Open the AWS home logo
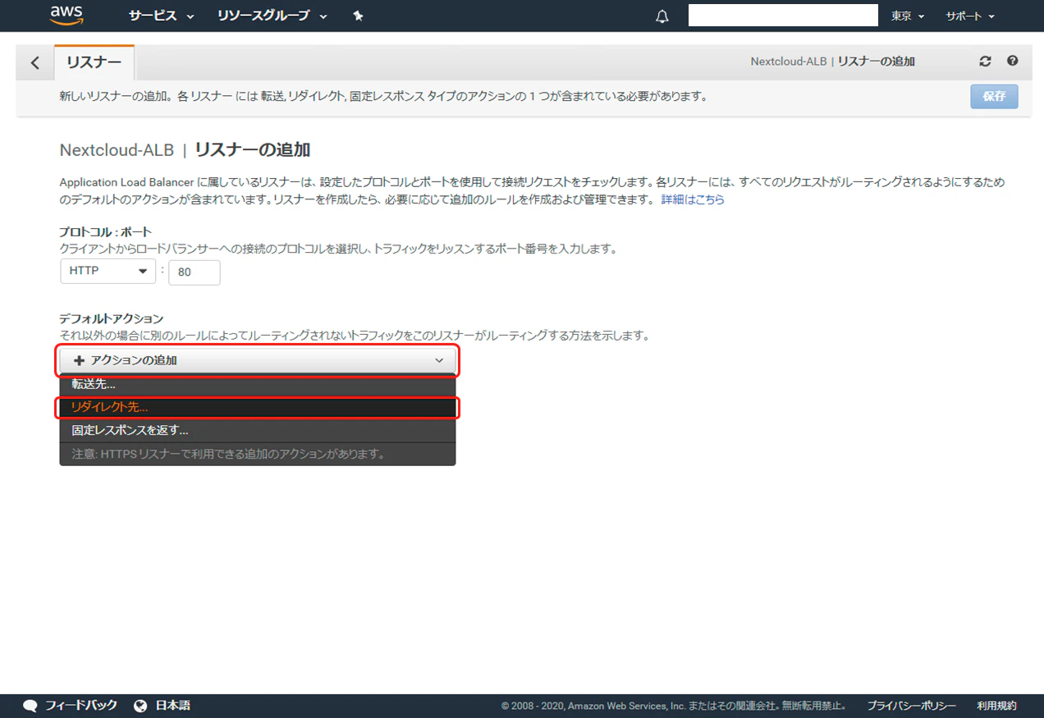Image resolution: width=1044 pixels, height=718 pixels. (x=66, y=15)
